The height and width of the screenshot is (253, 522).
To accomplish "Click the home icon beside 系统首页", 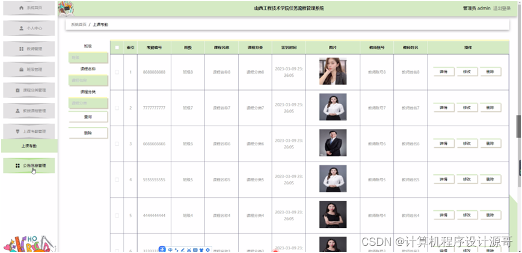I will point(21,8).
